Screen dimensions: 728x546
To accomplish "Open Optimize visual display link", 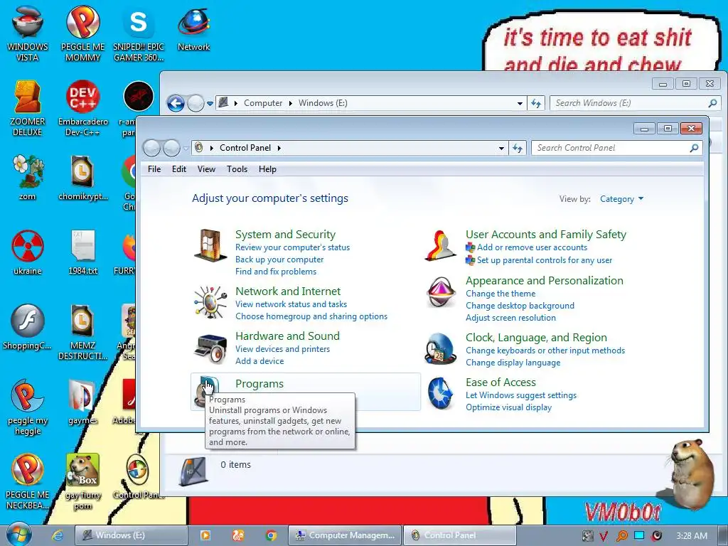I will coord(508,407).
